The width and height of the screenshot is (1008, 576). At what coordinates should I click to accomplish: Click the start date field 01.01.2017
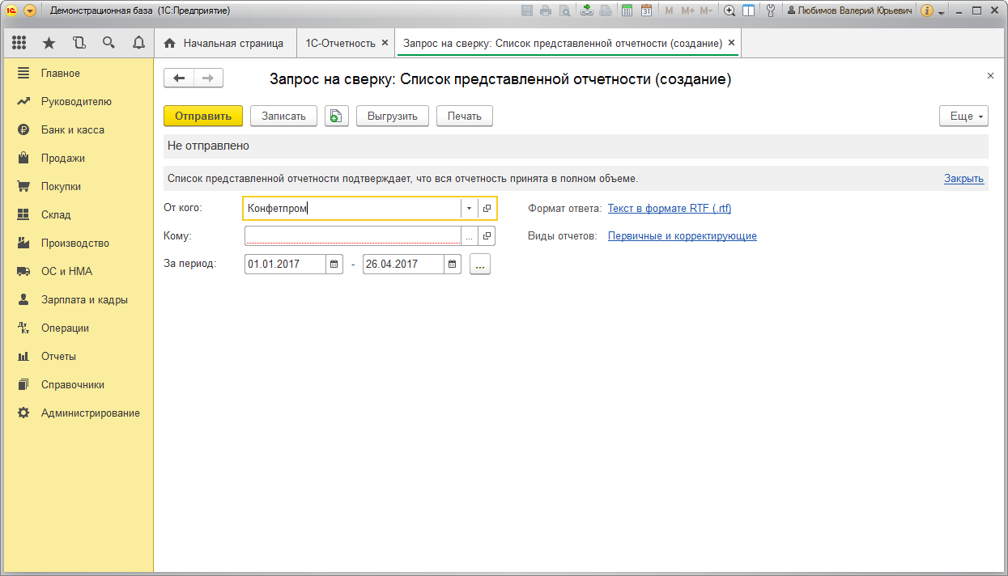[x=285, y=265]
